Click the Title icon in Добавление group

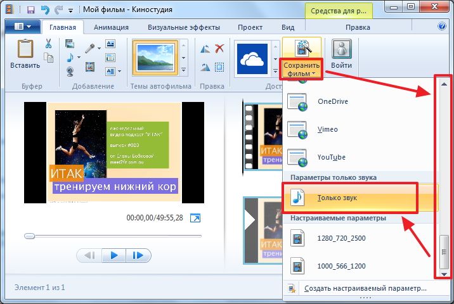pos(110,44)
